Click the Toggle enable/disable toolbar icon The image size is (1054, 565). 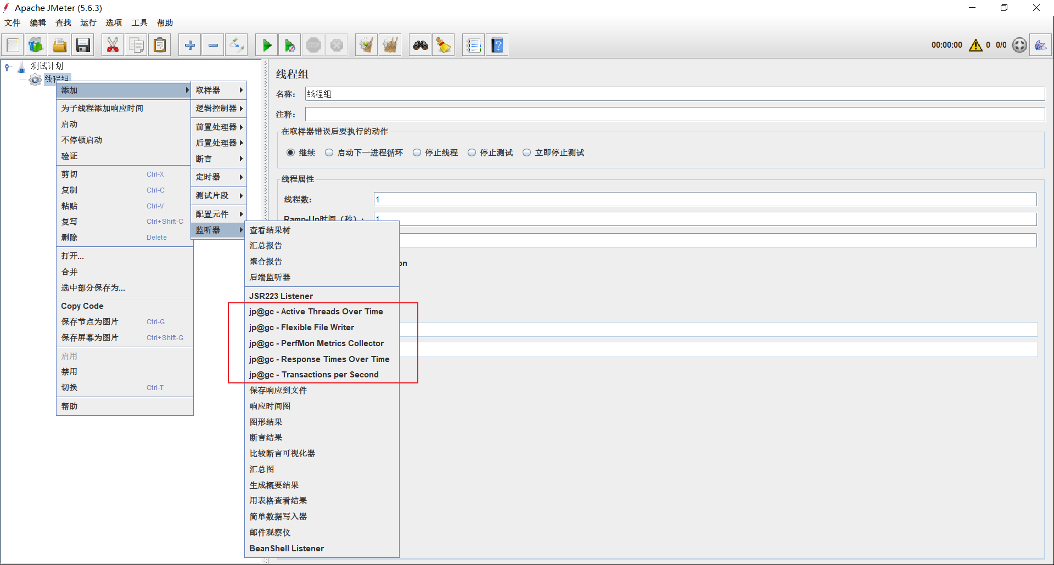(237, 45)
